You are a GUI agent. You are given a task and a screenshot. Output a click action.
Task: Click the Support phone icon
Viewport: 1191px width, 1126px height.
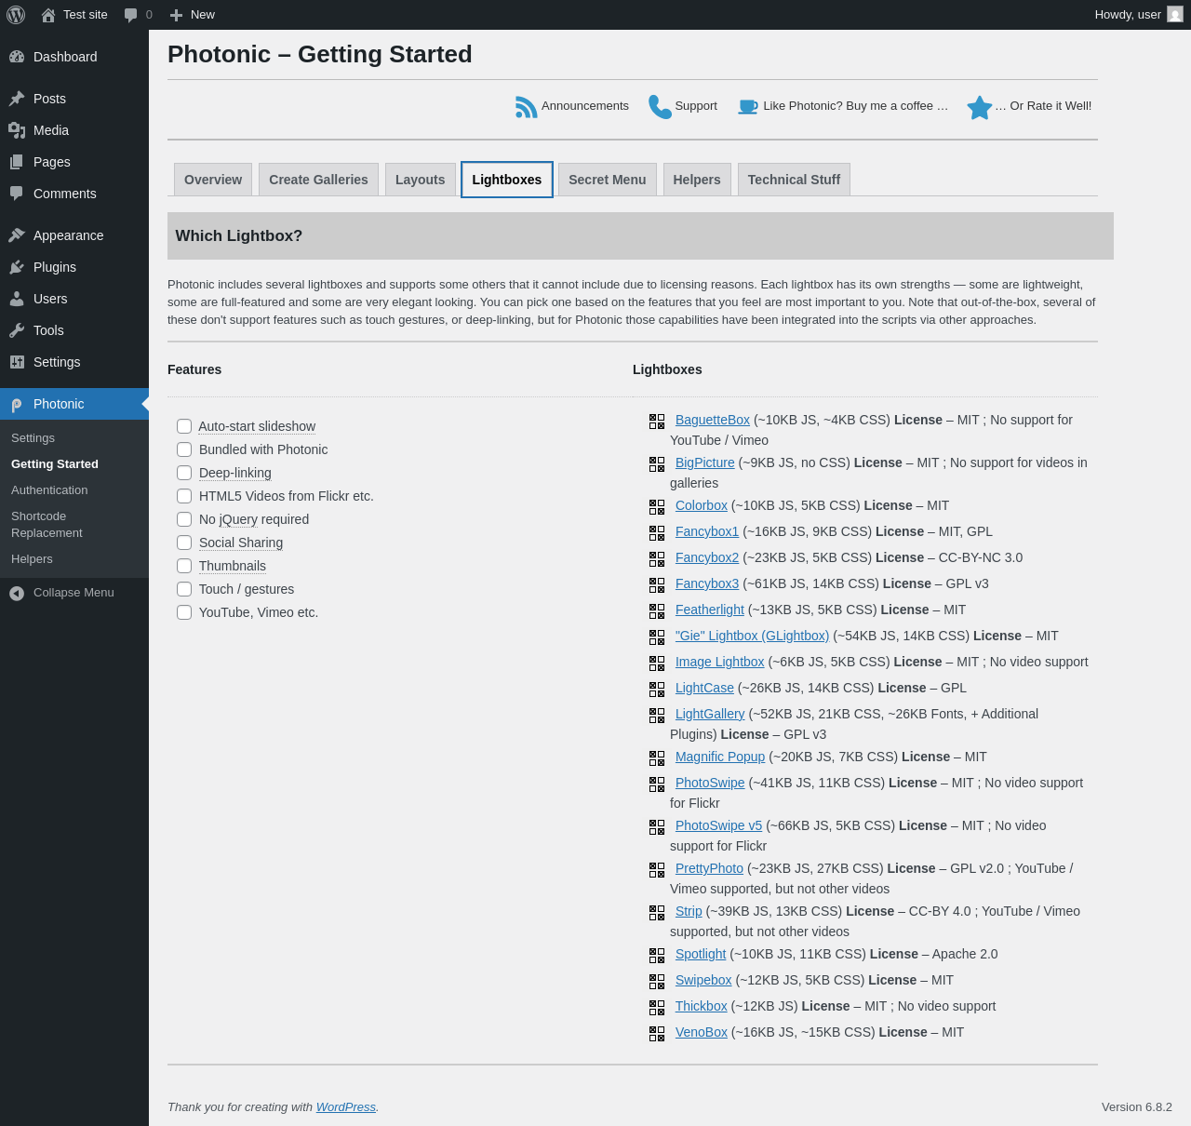660,107
